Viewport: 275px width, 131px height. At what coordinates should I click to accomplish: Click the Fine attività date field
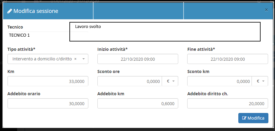[x=228, y=59]
